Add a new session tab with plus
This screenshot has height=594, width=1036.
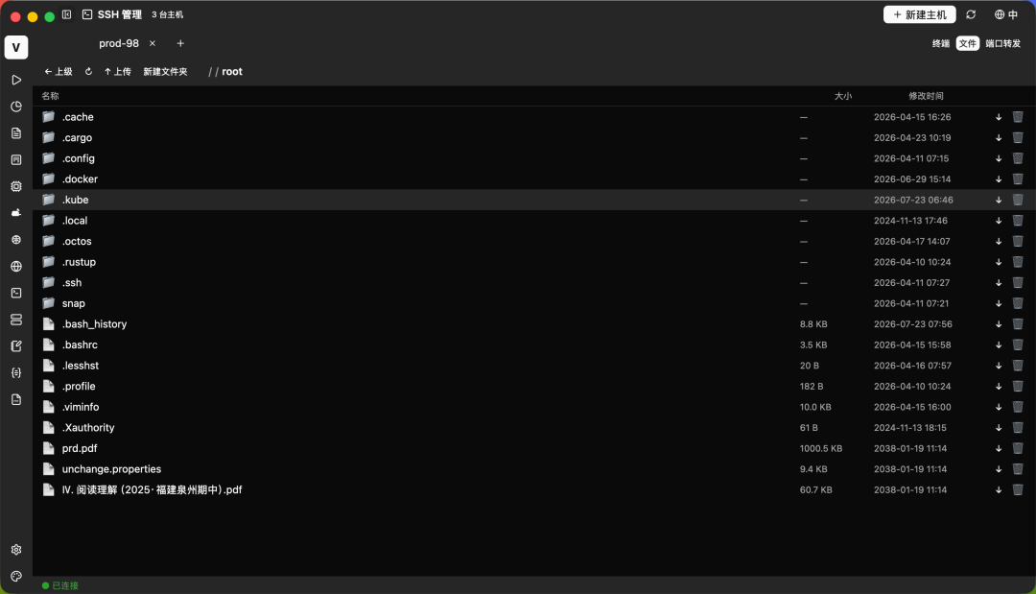pyautogui.click(x=180, y=43)
